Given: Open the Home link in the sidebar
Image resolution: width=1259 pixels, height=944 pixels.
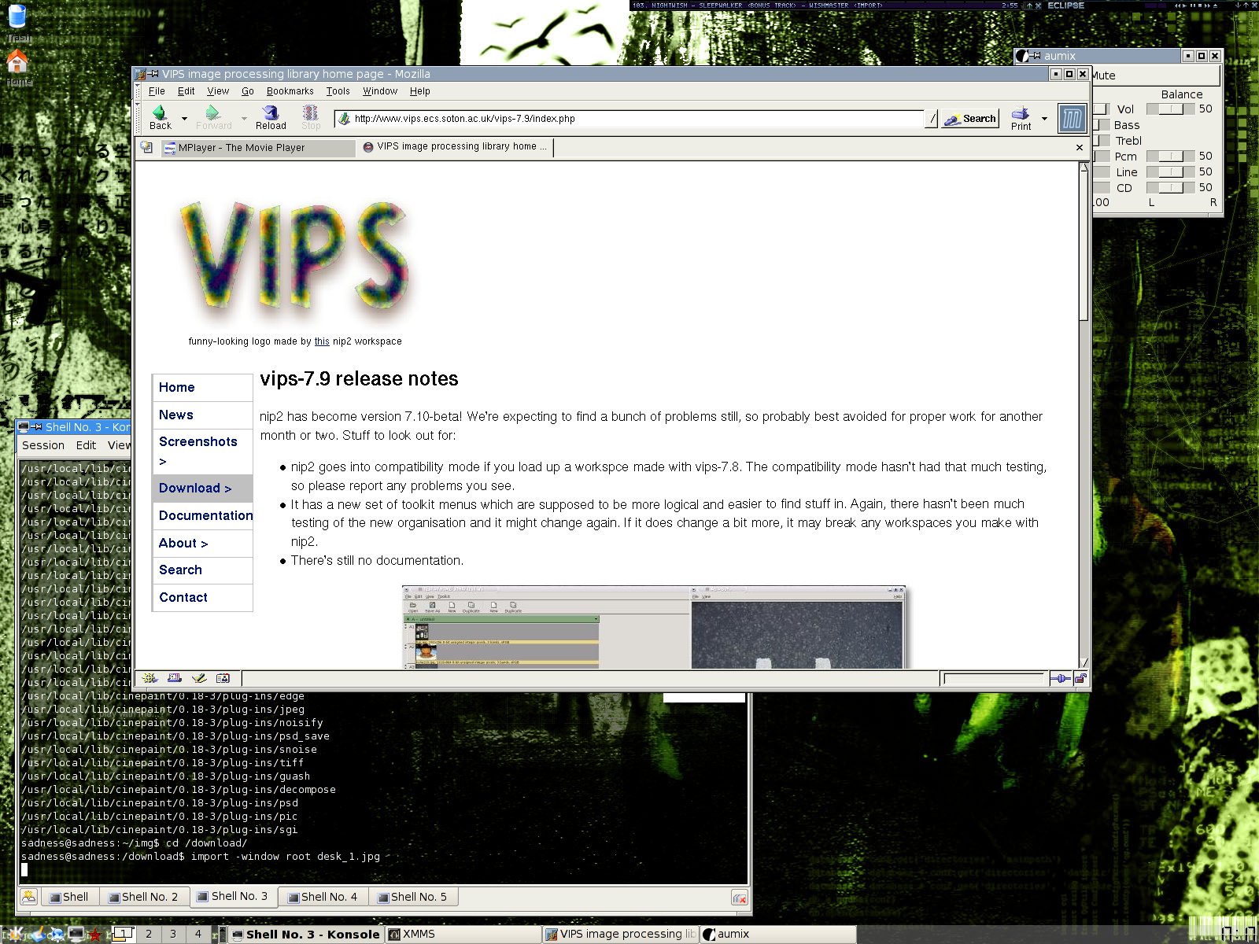Looking at the screenshot, I should pos(176,387).
